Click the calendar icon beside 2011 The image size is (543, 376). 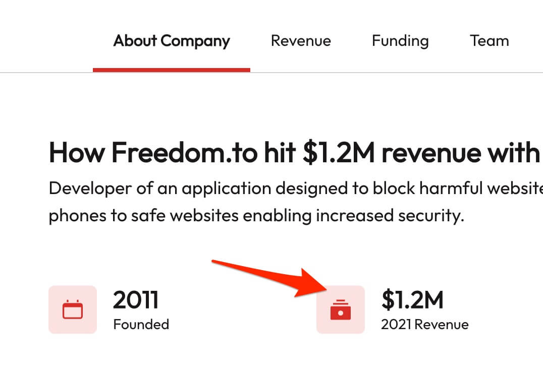point(73,309)
